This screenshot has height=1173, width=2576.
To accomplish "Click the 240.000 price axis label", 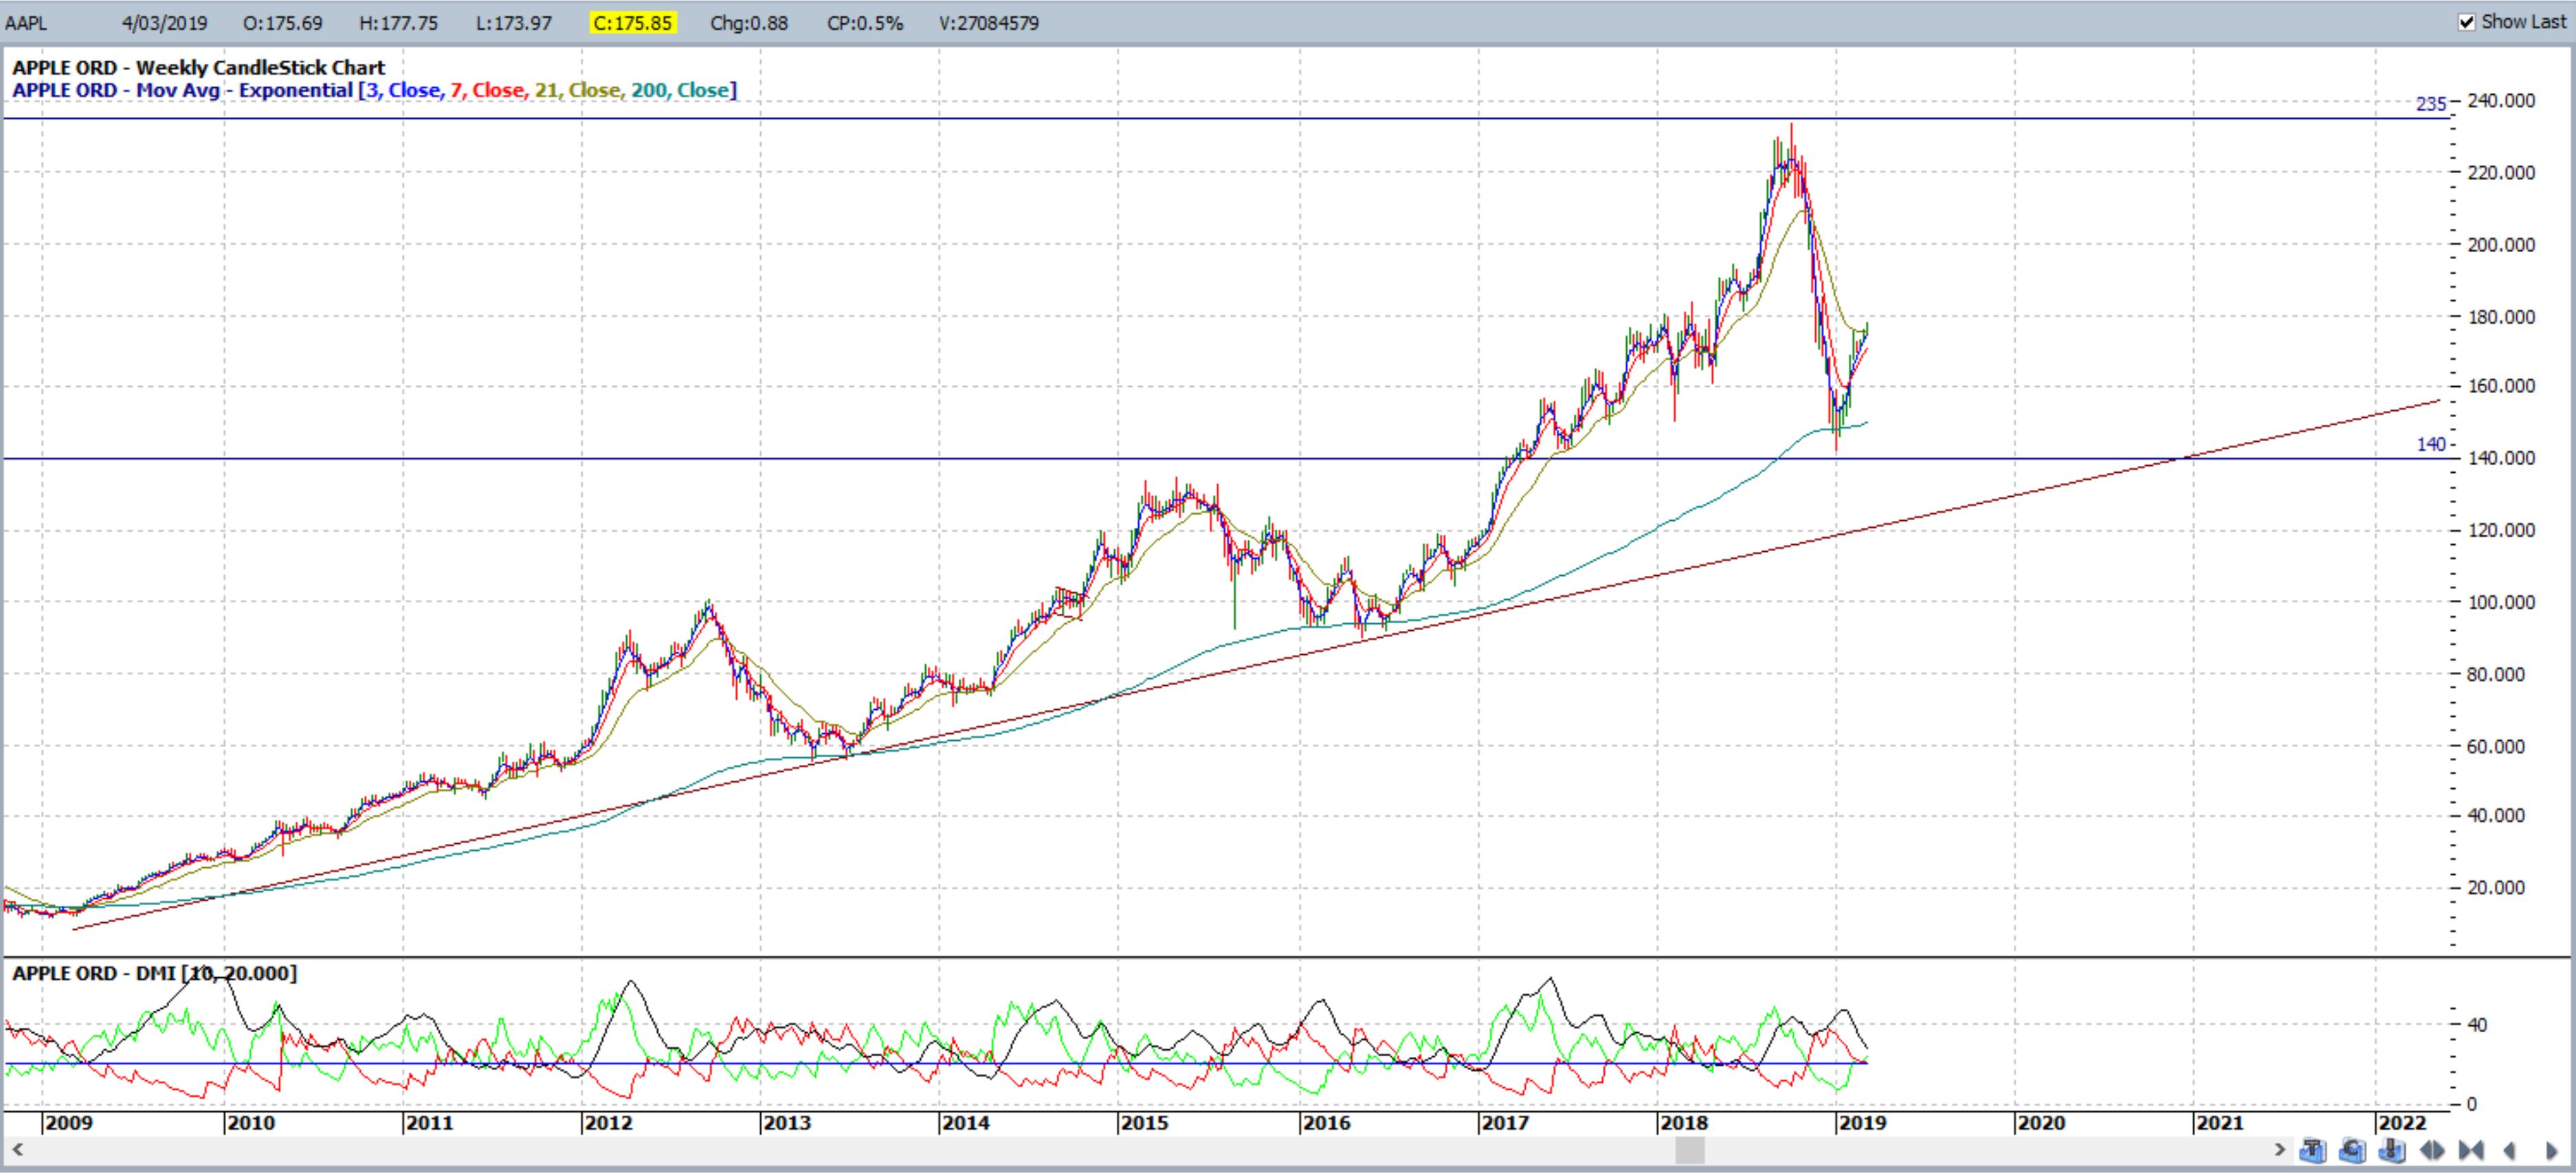I will coord(2501,100).
